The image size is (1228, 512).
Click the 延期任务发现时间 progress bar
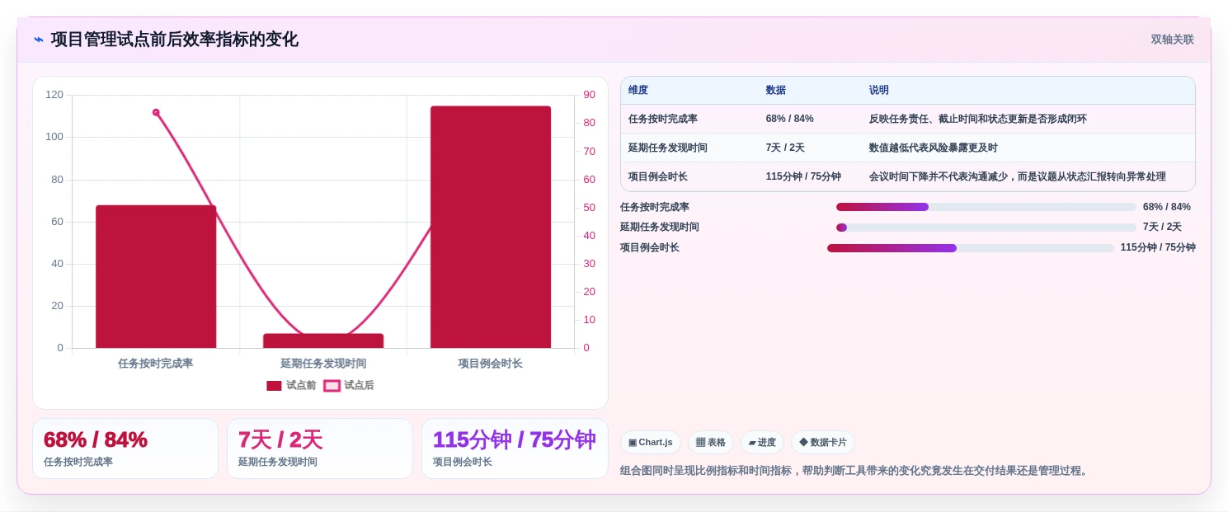[986, 228]
